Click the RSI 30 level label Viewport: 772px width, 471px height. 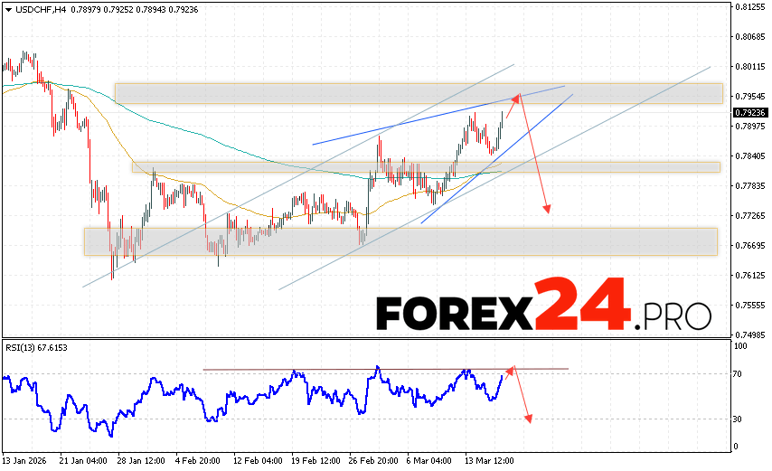738,419
